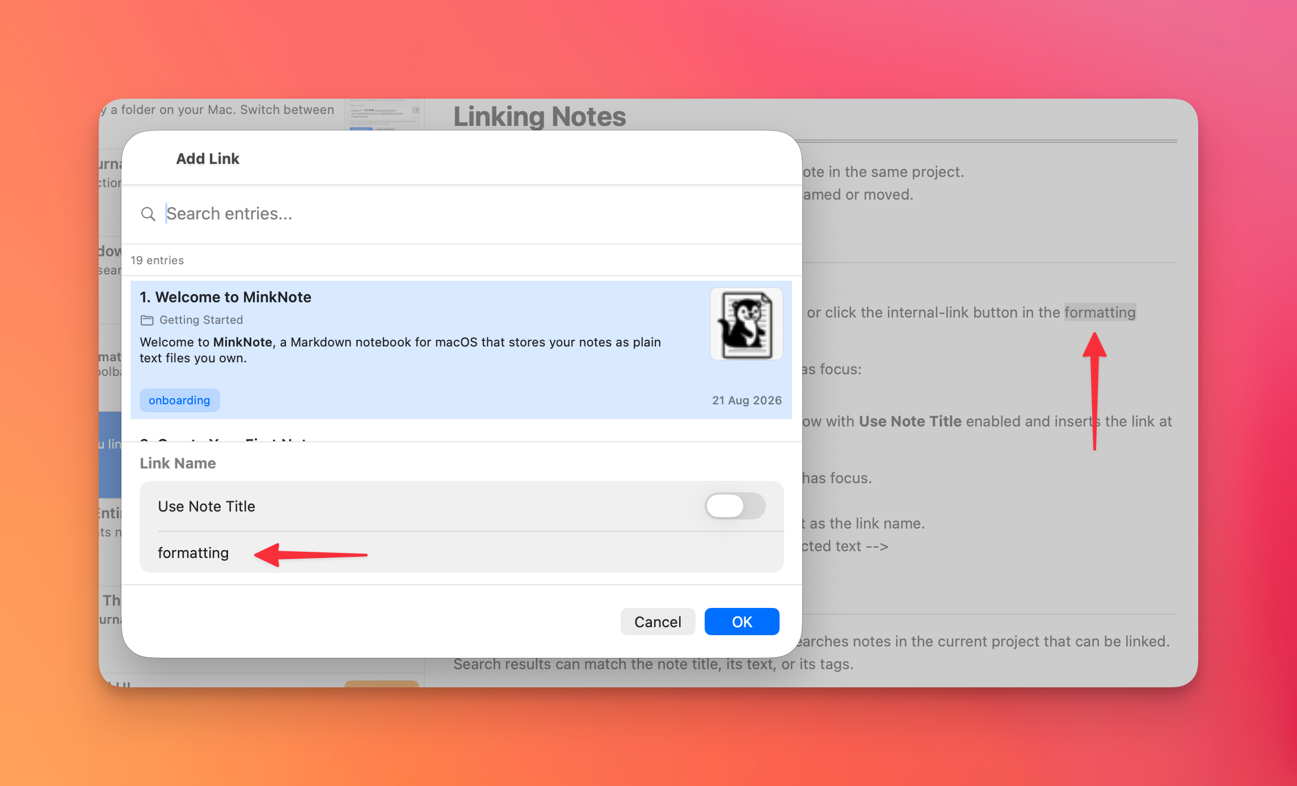The height and width of the screenshot is (786, 1297).
Task: Click the highlighted word "formatting" in the note
Action: (x=1100, y=312)
